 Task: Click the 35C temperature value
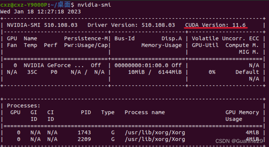32,72
